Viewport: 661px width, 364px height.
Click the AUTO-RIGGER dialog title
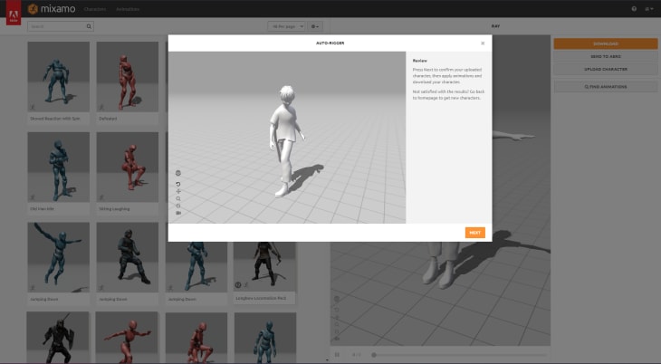[x=330, y=43]
